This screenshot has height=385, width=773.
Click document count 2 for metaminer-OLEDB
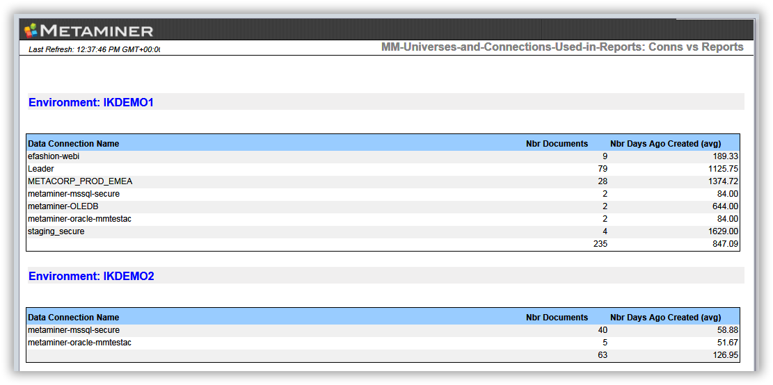pyautogui.click(x=605, y=206)
